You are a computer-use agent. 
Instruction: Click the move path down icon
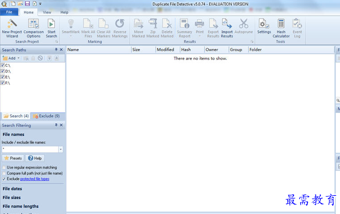tap(57, 58)
